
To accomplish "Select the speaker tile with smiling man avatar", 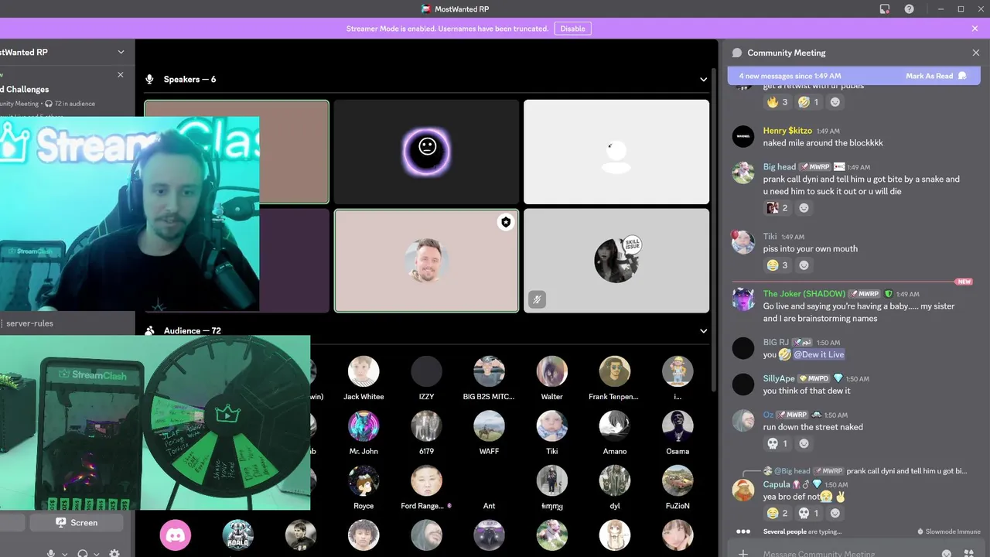I will point(426,261).
